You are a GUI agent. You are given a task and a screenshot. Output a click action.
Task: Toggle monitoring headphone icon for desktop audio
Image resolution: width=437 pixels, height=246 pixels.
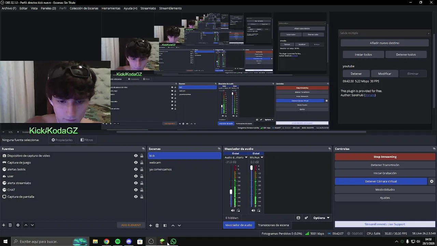(238, 210)
